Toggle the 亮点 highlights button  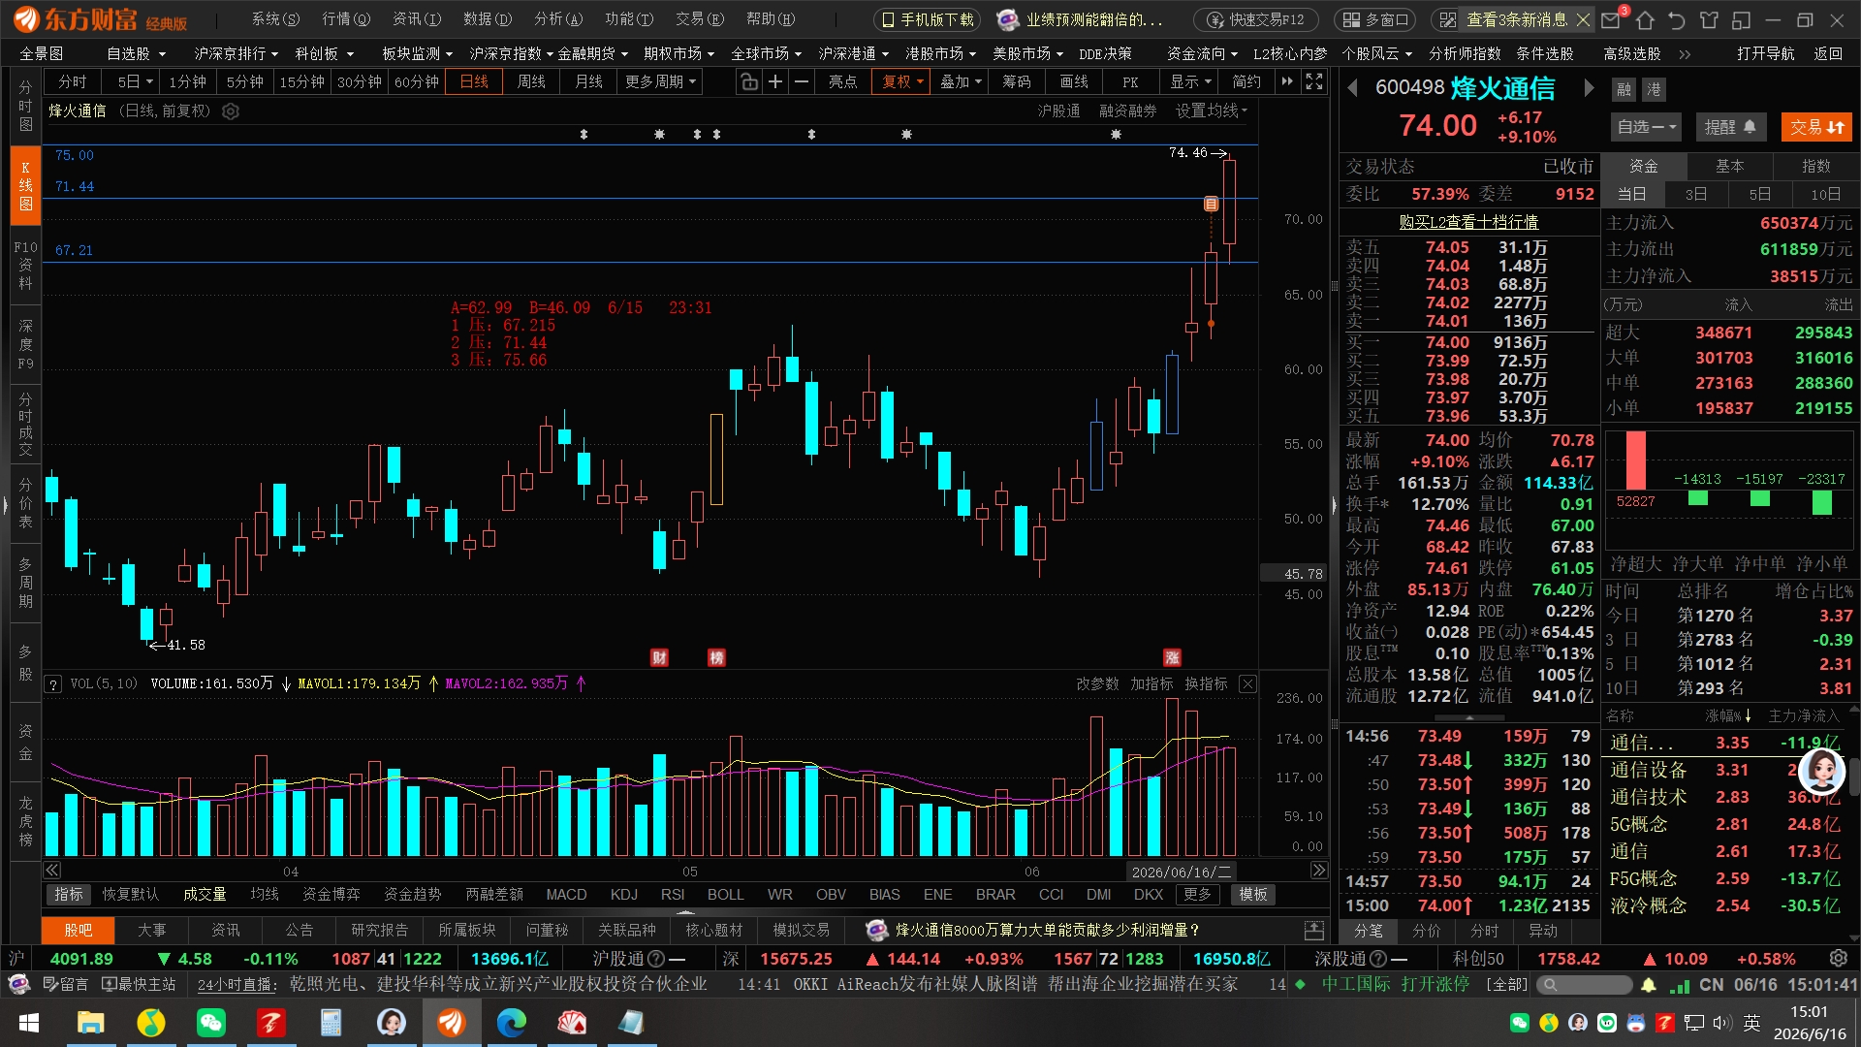(x=842, y=82)
